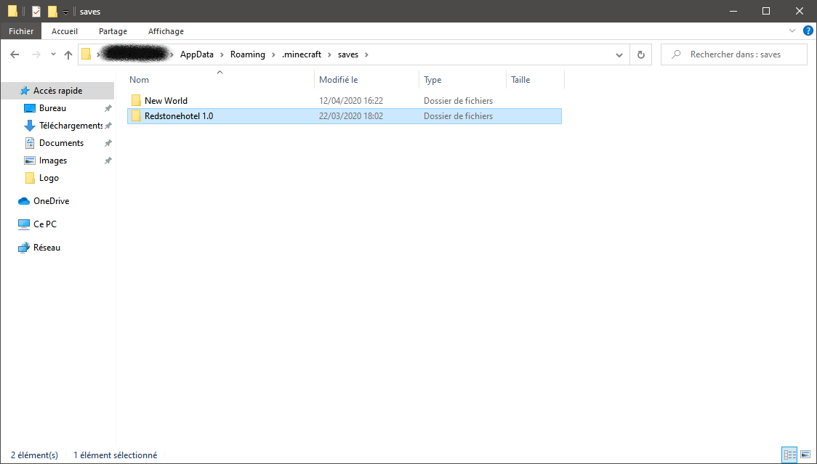
Task: Click inside the search saves field
Action: [x=734, y=54]
